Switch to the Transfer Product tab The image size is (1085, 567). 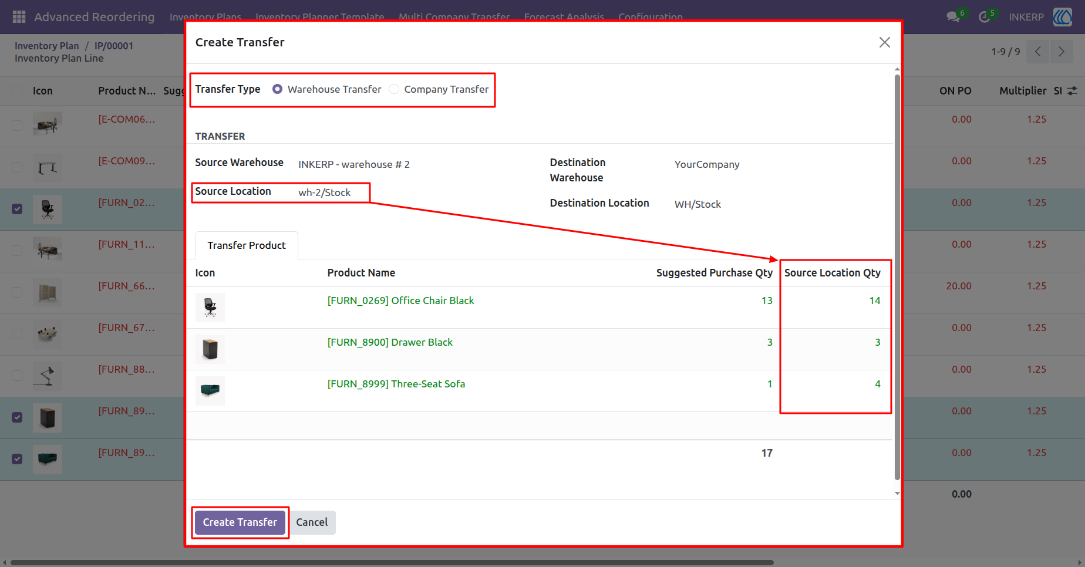point(247,245)
